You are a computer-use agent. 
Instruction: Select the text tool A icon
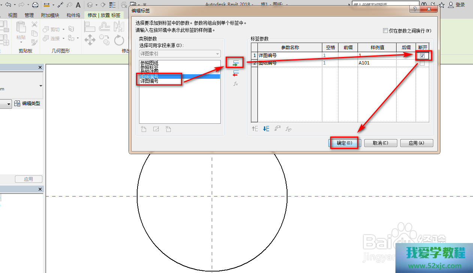coord(78,5)
